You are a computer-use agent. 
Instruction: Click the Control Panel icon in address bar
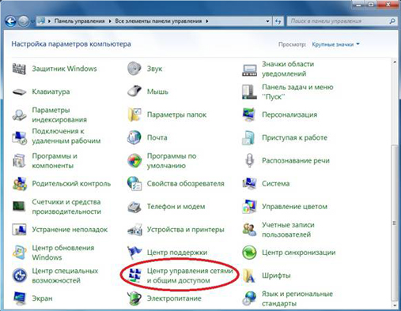(x=41, y=21)
